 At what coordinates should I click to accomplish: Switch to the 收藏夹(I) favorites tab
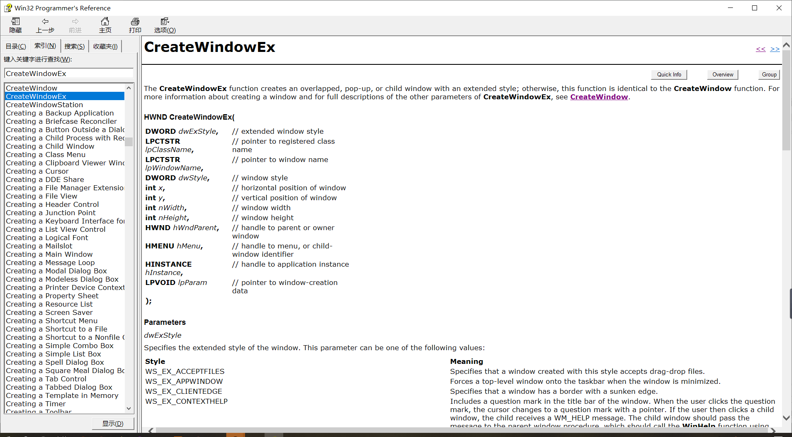[105, 47]
